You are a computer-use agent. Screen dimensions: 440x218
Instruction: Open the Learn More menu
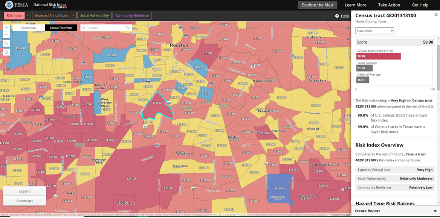pos(355,5)
